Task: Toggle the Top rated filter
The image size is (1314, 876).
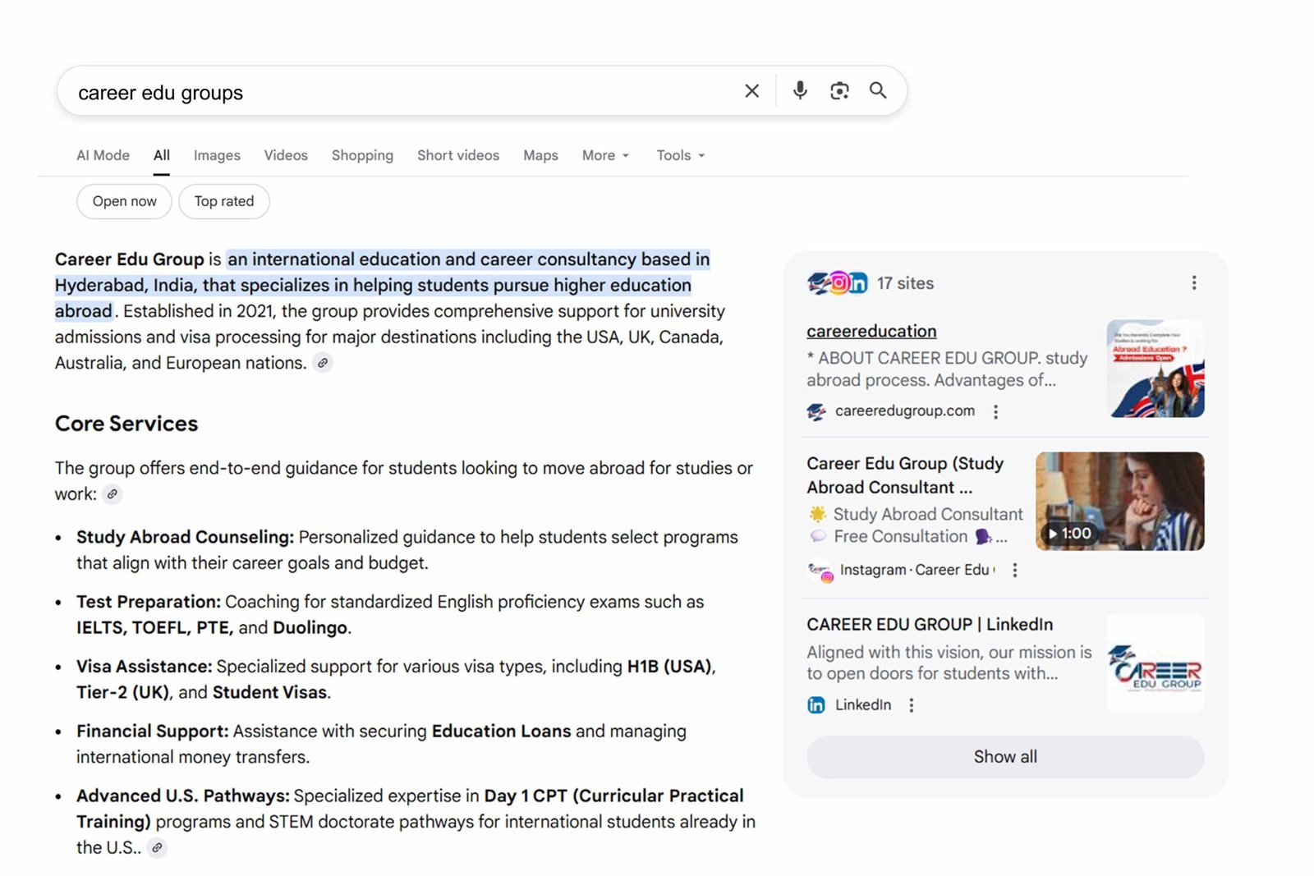Action: tap(223, 202)
